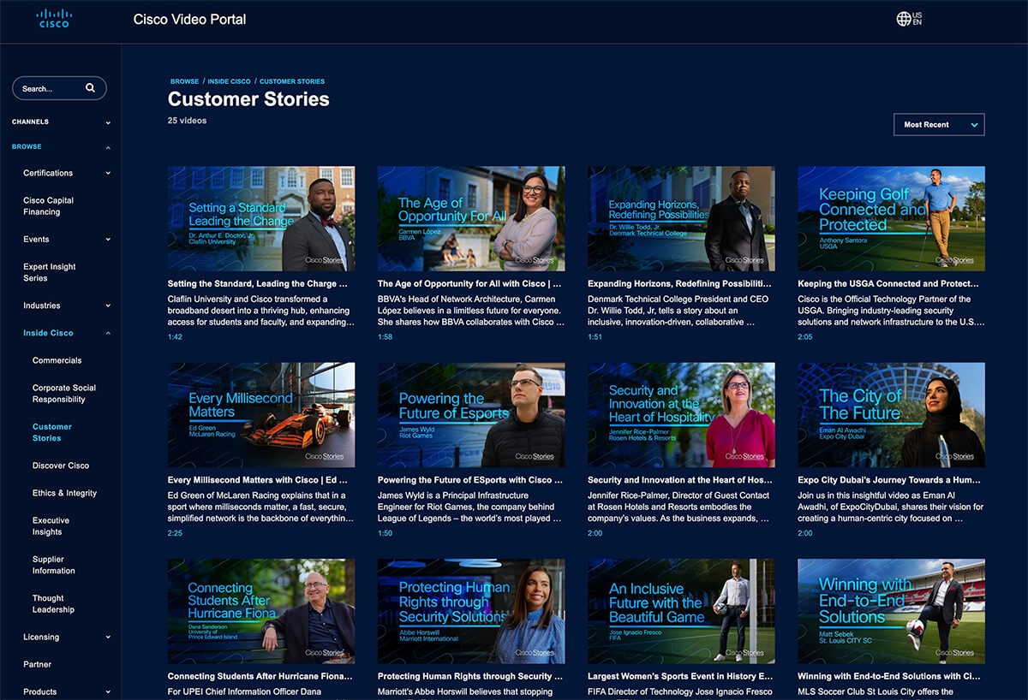The width and height of the screenshot is (1028, 700).
Task: Click the 2:05 duration text
Action: point(805,337)
